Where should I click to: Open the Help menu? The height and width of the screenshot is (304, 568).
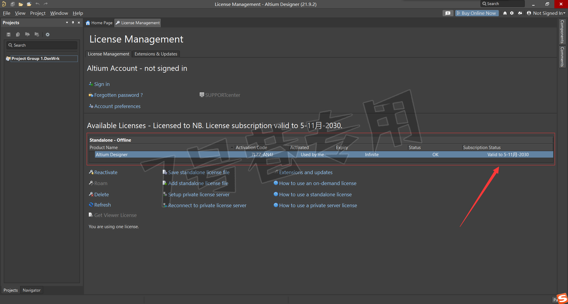coord(78,13)
